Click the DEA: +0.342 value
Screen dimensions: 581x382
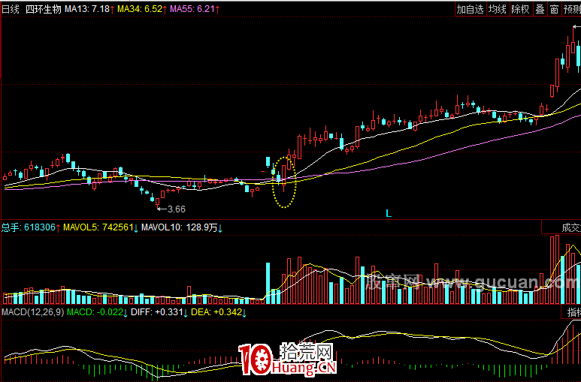point(219,312)
